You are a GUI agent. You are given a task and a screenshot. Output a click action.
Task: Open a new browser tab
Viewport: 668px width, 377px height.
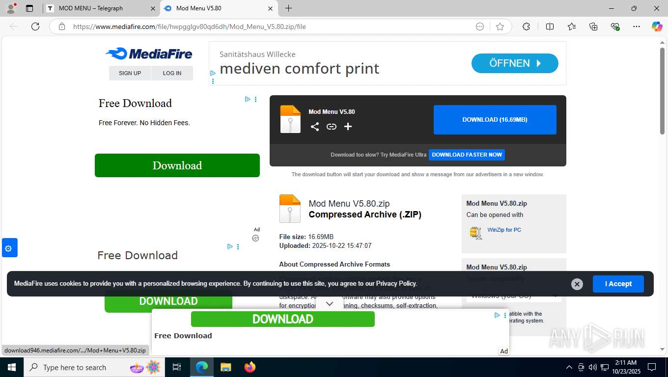click(288, 8)
